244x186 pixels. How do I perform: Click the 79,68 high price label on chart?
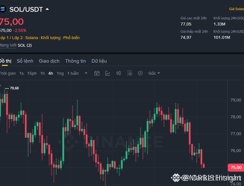pyautogui.click(x=14, y=88)
